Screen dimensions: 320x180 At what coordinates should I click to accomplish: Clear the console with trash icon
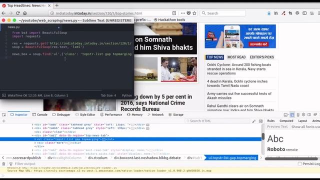(3, 164)
